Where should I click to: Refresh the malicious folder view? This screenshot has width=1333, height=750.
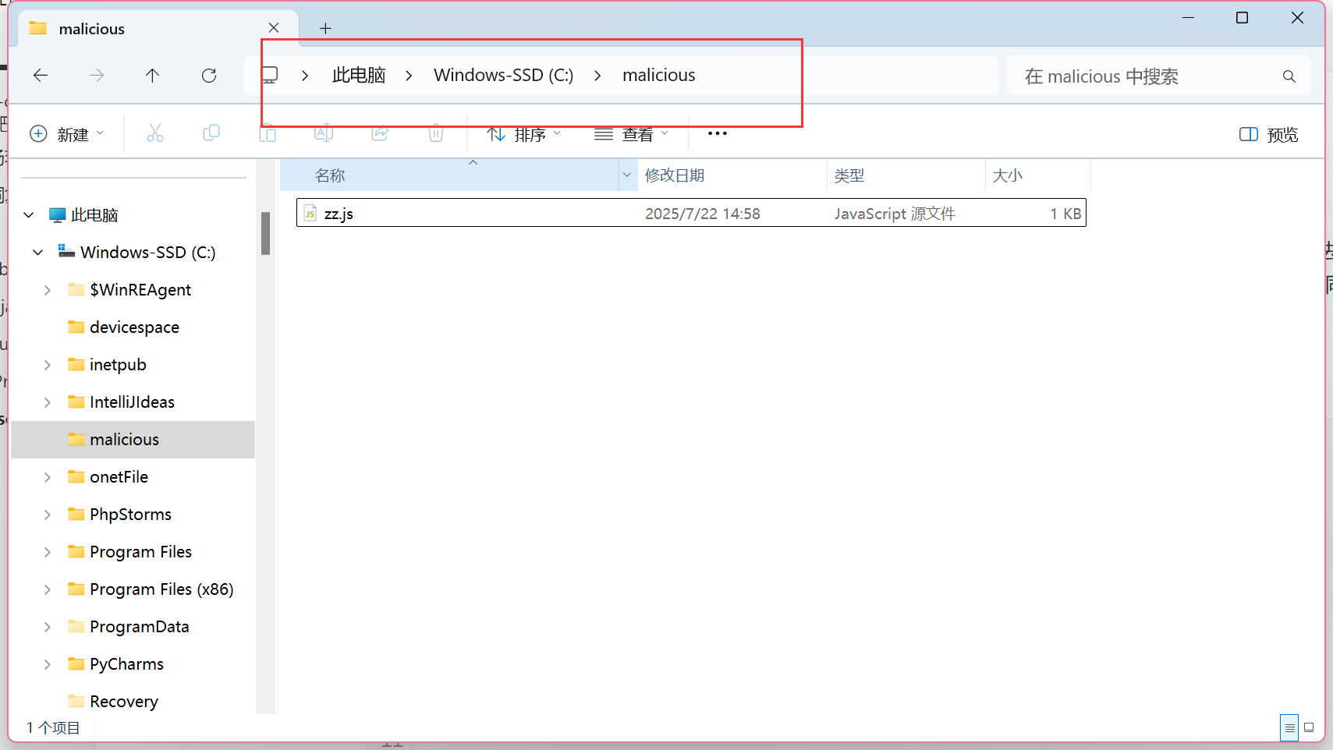point(209,76)
